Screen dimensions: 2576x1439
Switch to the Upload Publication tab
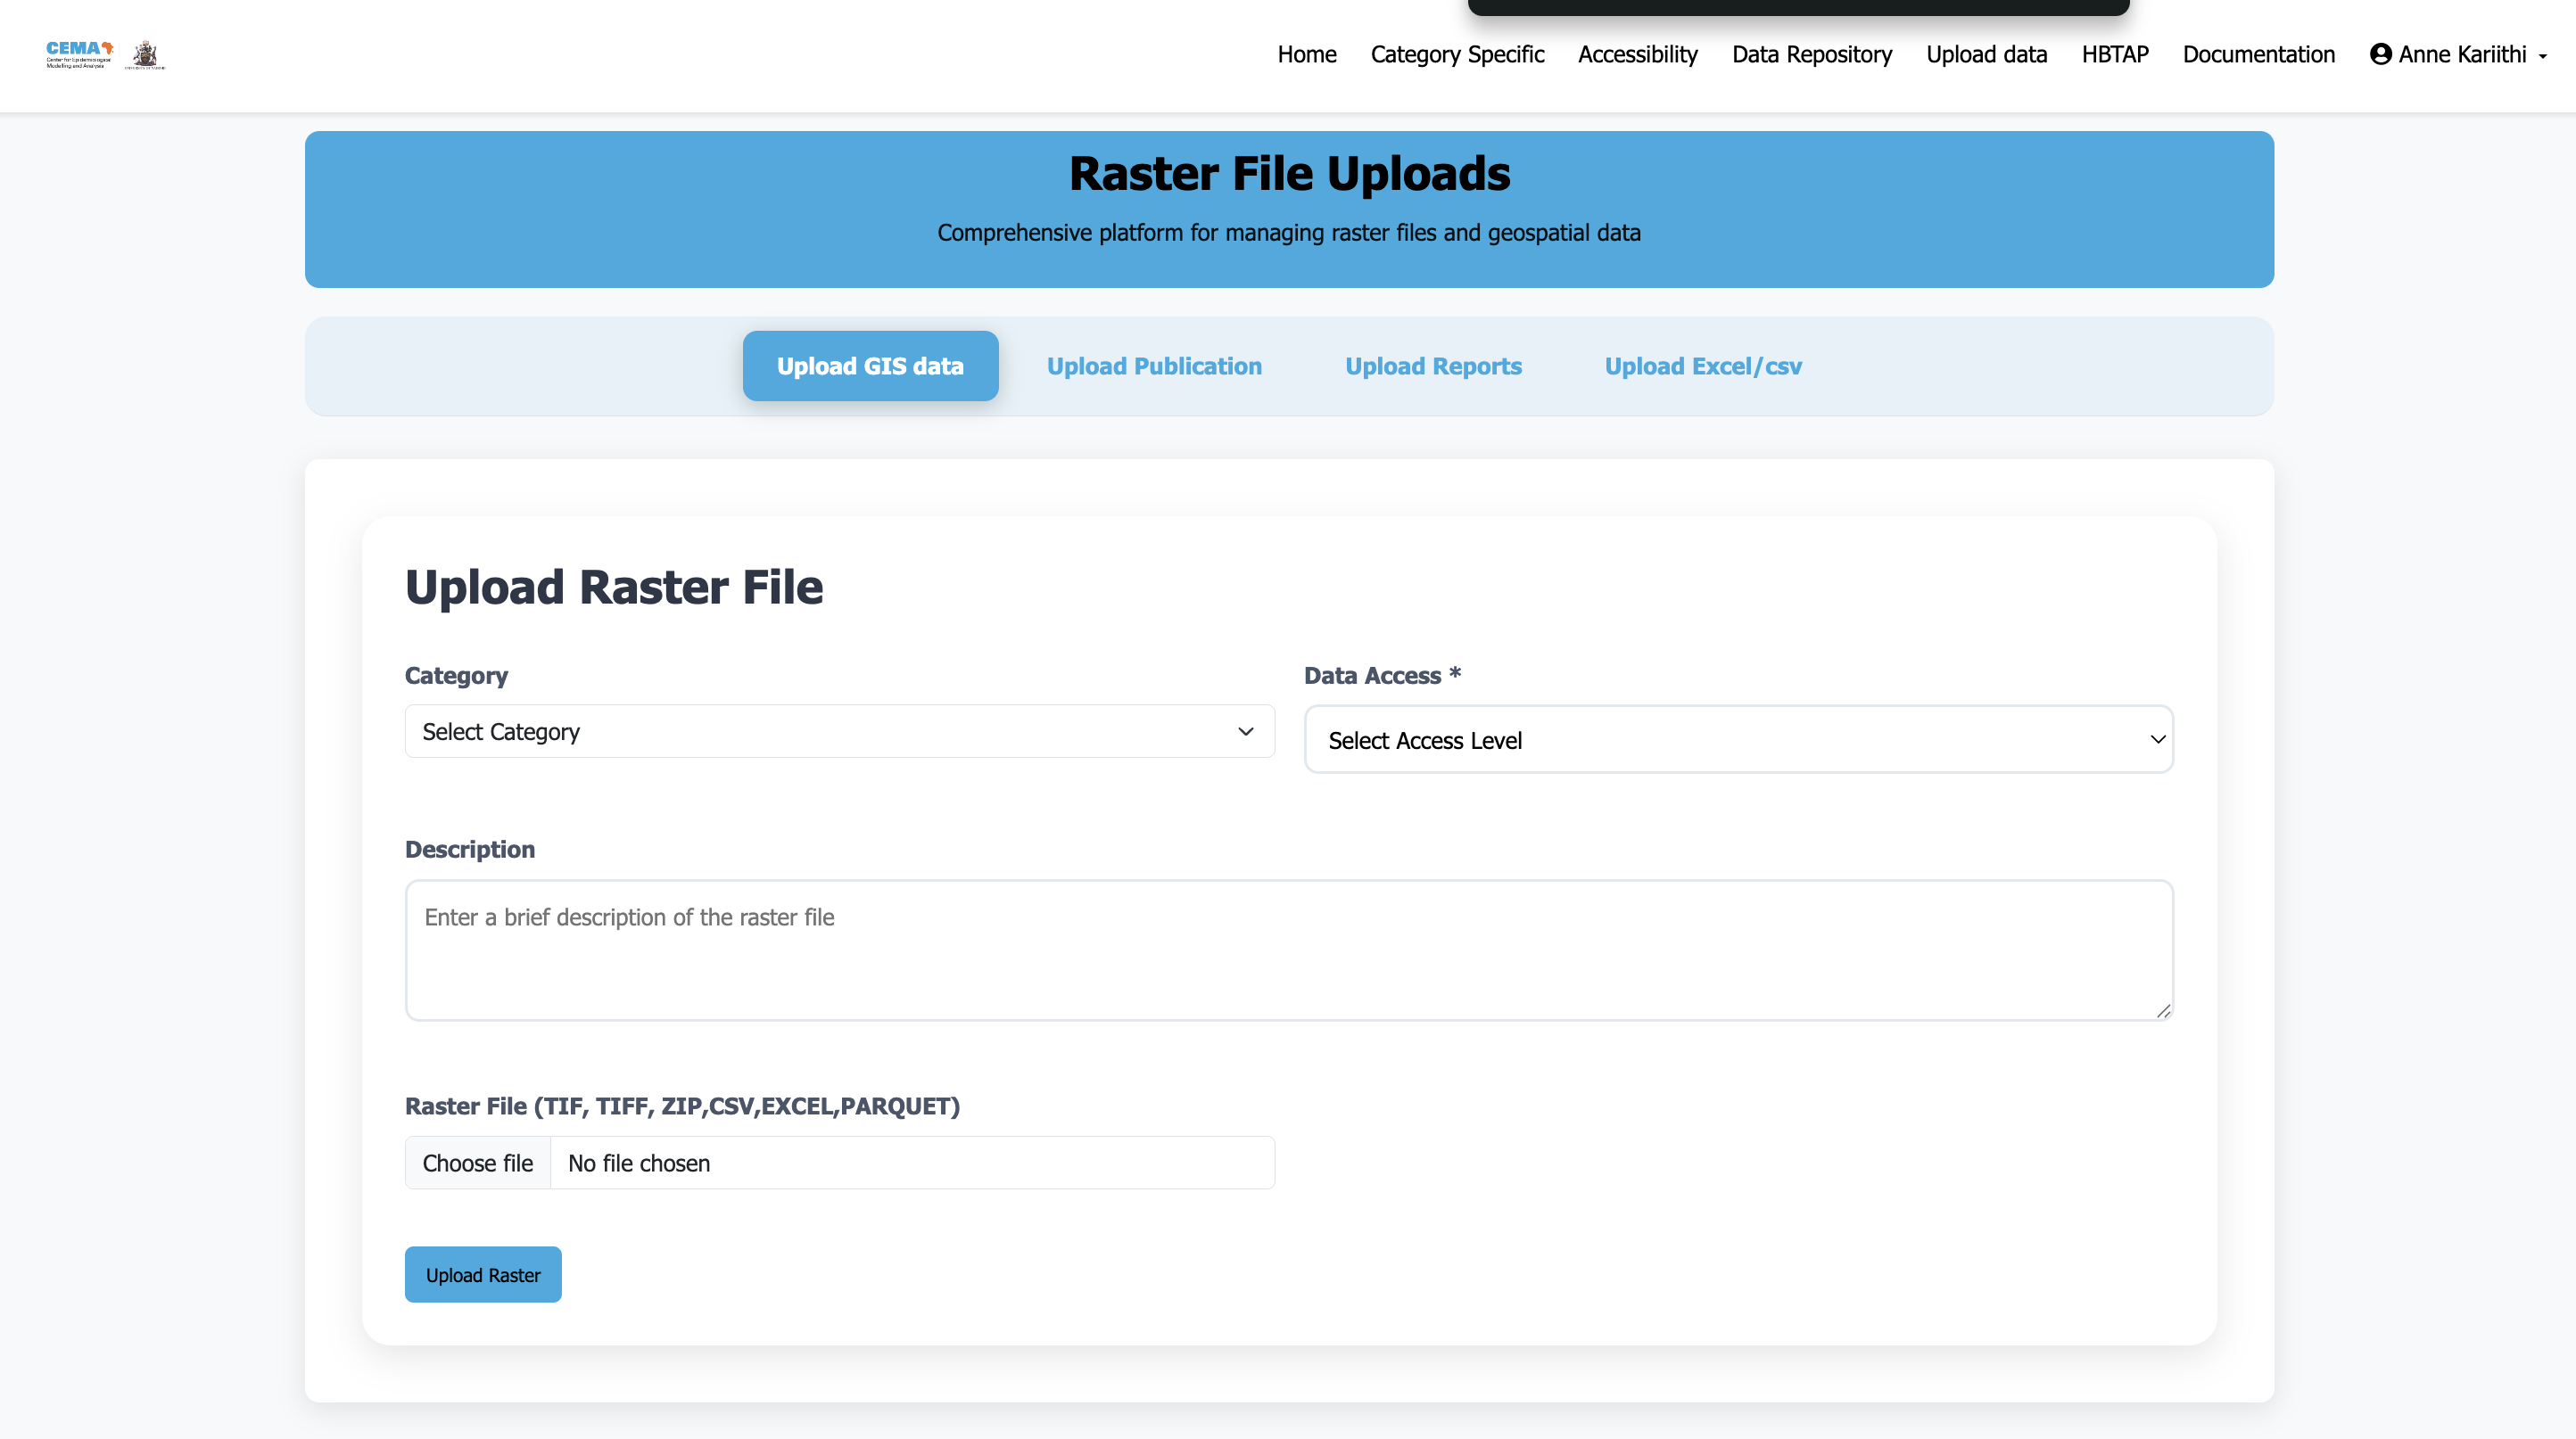[x=1154, y=366]
